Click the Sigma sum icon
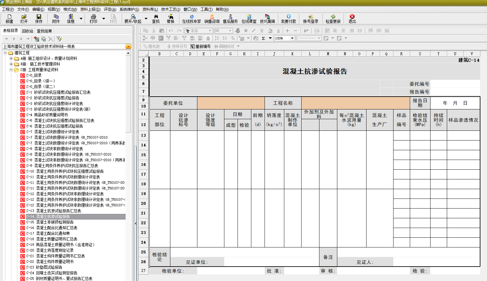Screen dimensions: 487x281 coord(263,38)
